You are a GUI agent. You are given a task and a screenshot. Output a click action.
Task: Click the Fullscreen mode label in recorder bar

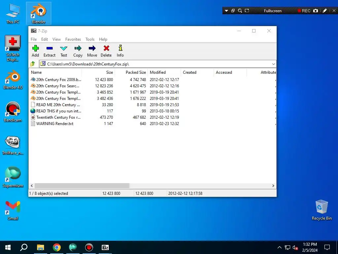click(x=273, y=11)
